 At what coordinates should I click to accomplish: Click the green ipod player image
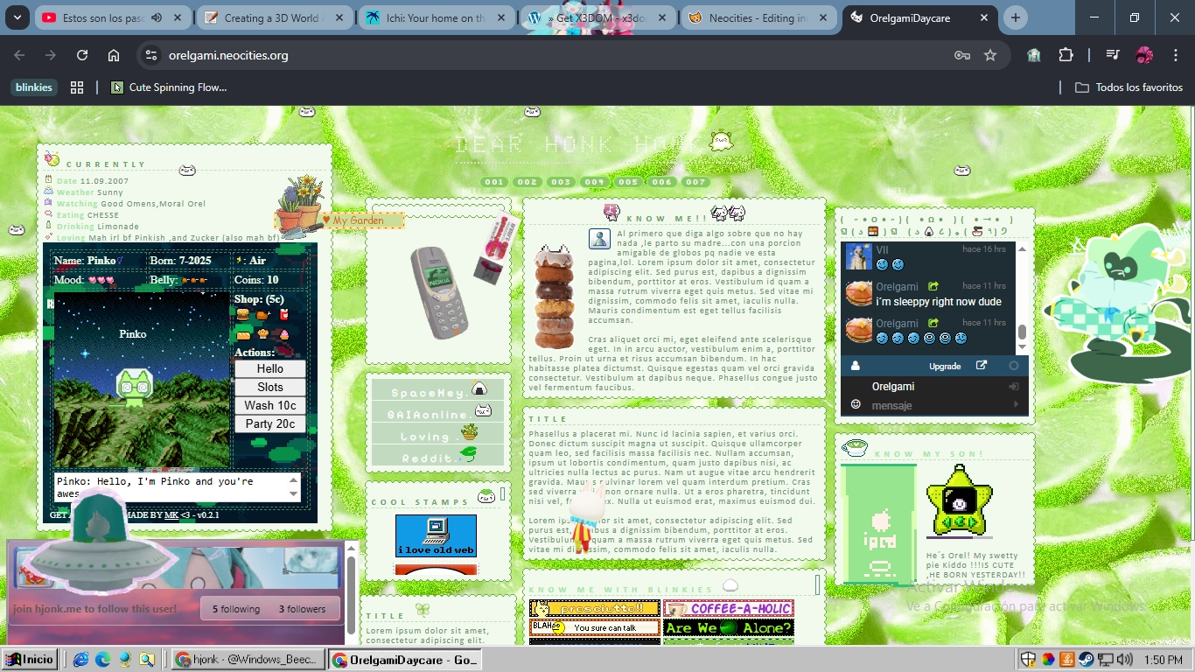tap(878, 524)
